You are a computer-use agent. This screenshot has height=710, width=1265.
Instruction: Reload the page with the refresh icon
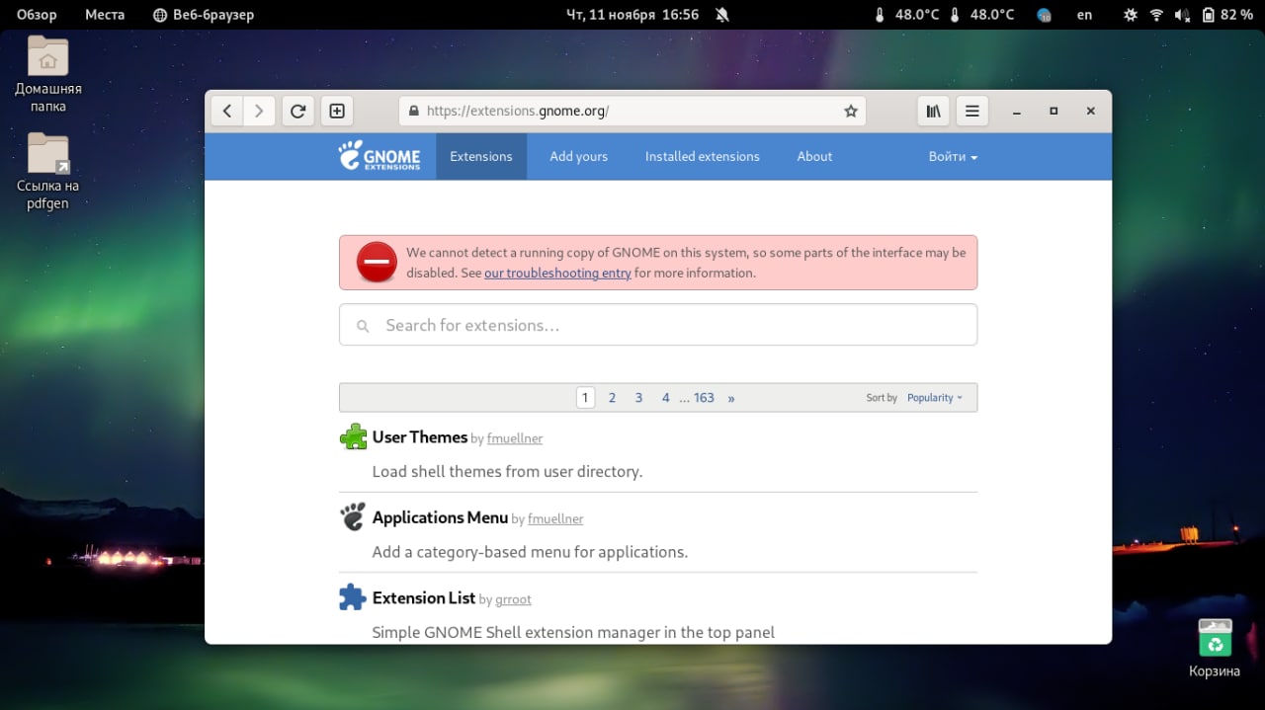[x=297, y=111]
